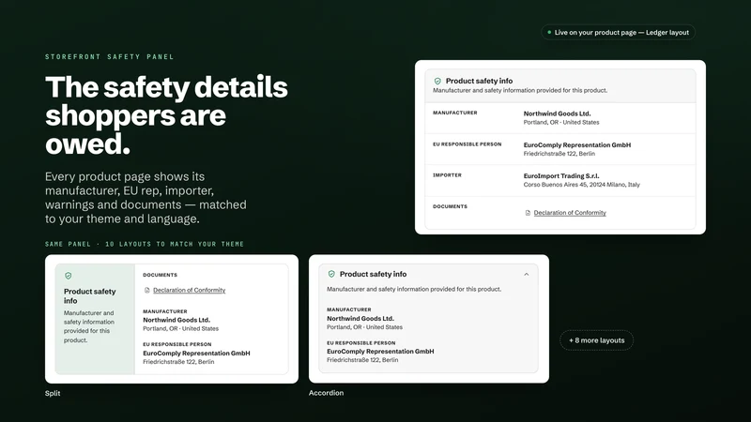Click the IMPORTER row label

[x=448, y=175]
